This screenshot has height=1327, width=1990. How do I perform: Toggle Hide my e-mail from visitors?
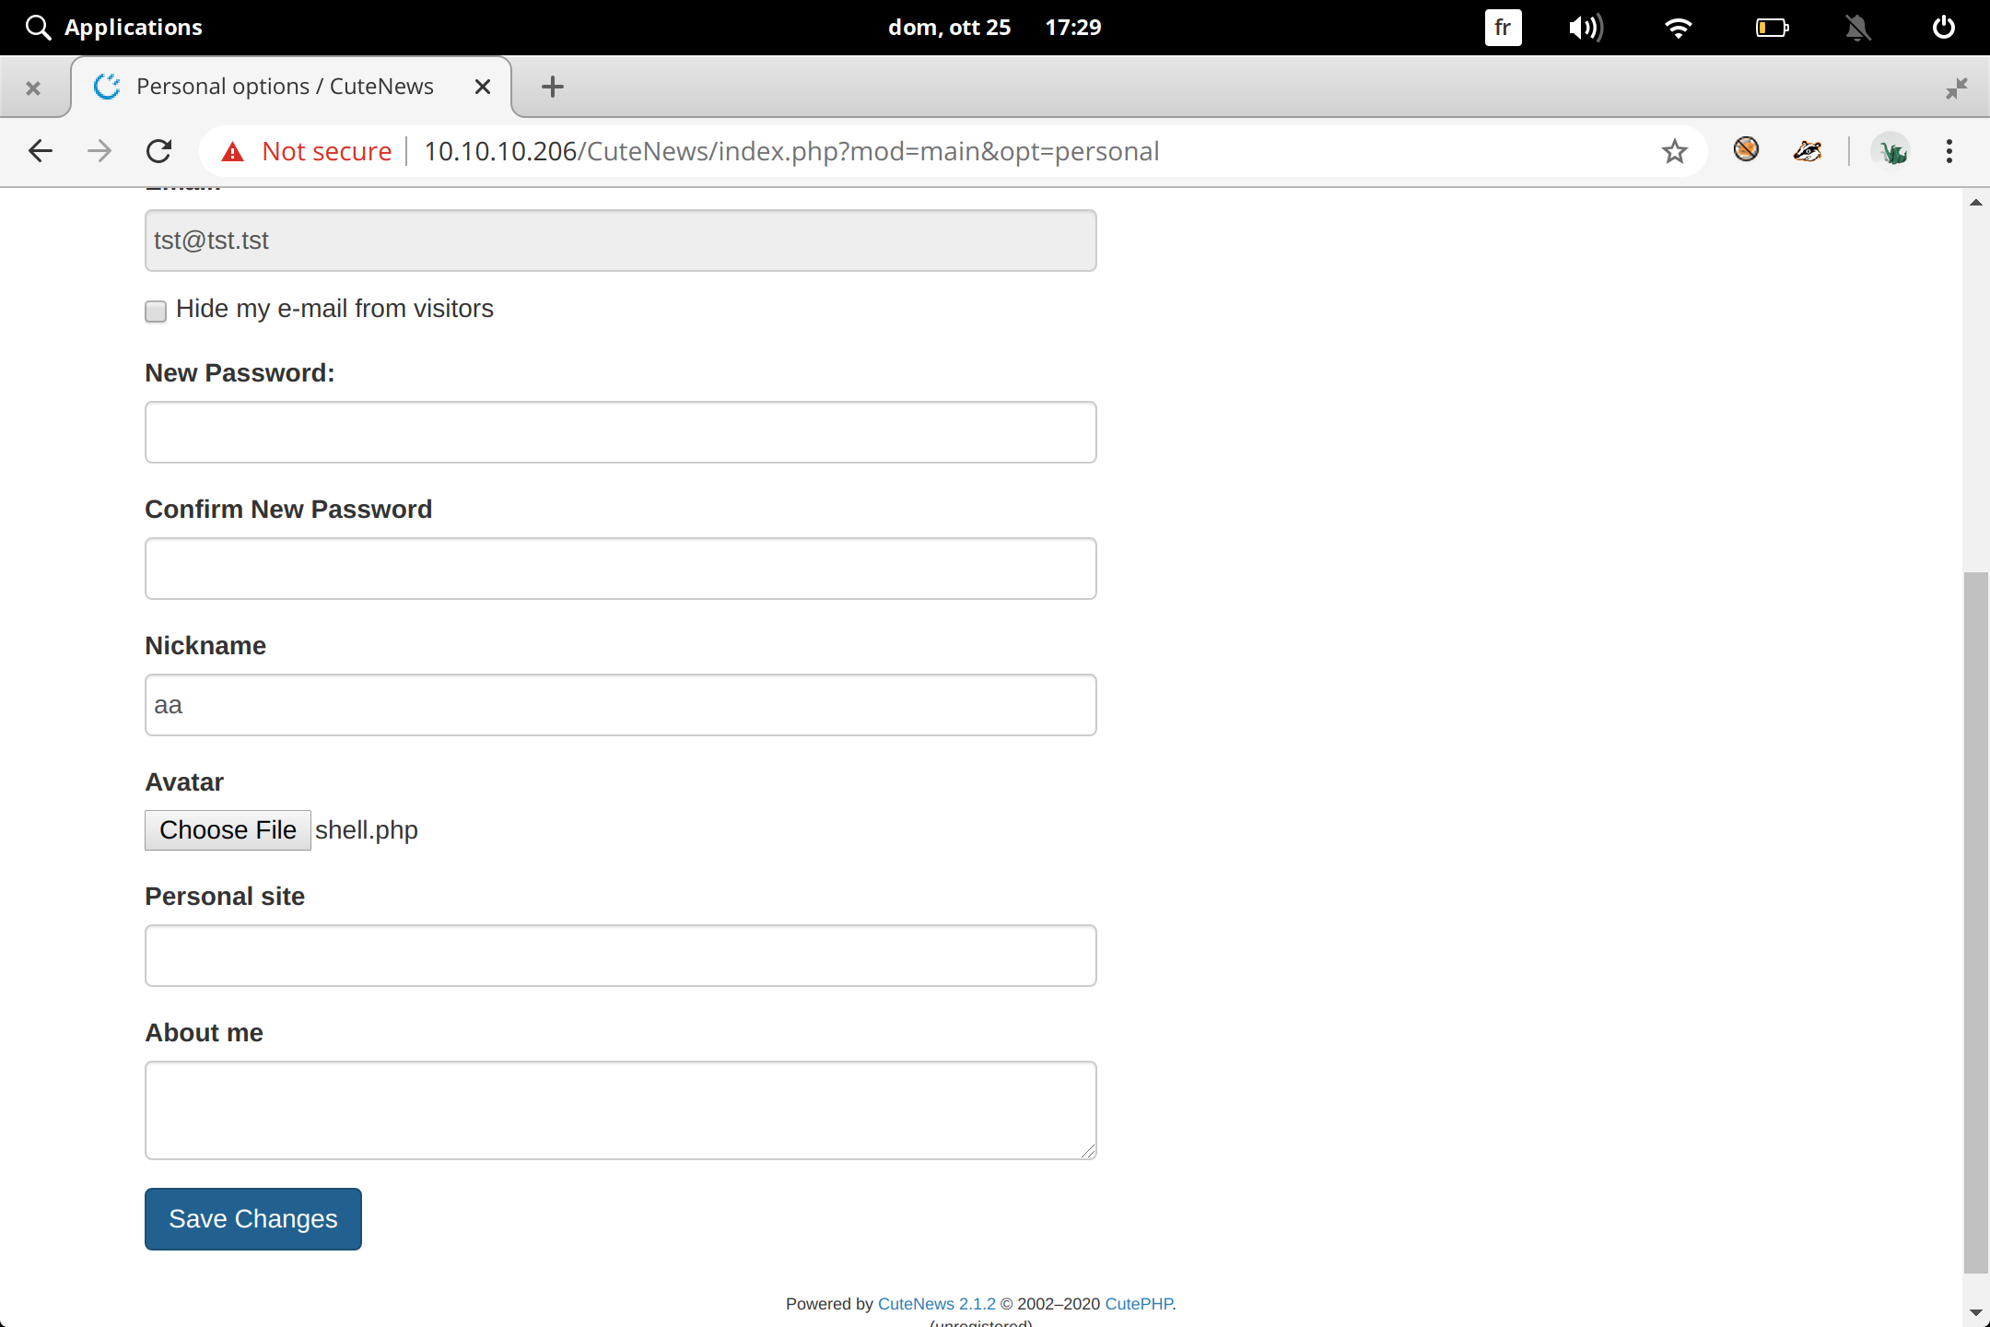(156, 311)
